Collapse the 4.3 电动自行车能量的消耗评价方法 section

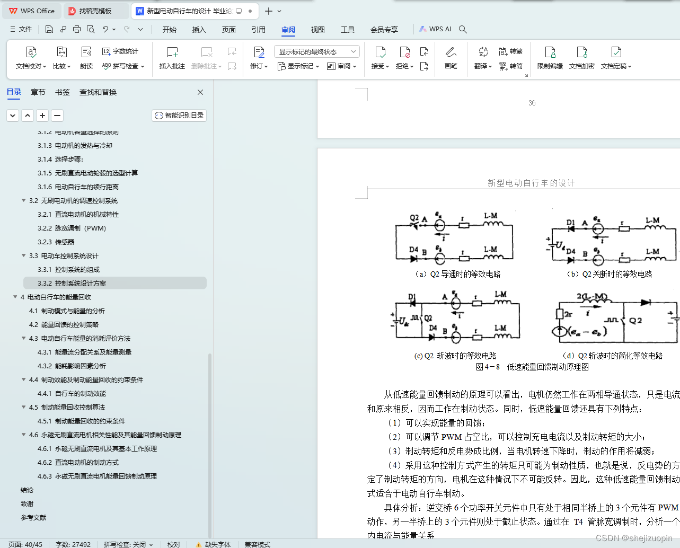pos(23,338)
